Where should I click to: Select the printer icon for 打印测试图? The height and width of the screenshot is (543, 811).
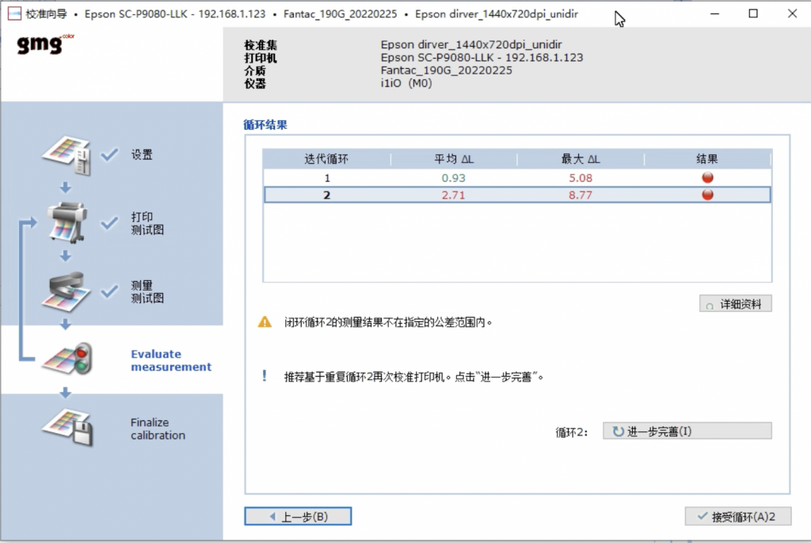click(67, 223)
